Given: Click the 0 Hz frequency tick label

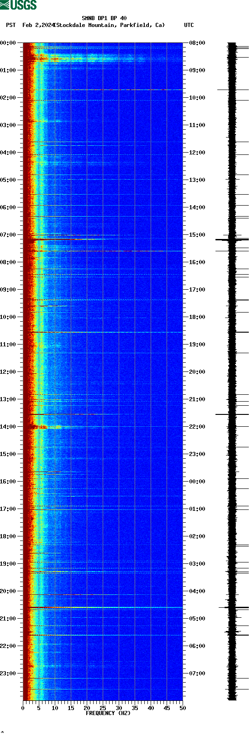Looking at the screenshot, I should (23, 708).
